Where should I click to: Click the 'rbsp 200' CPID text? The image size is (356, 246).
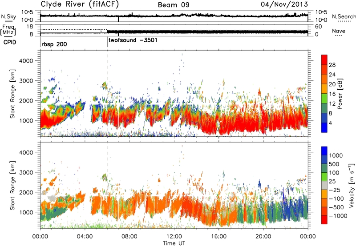click(54, 44)
